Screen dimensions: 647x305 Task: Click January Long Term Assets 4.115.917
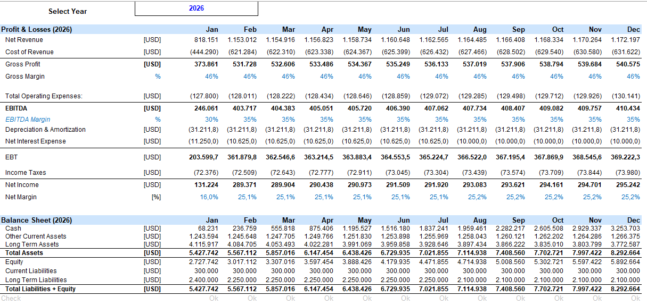coord(203,244)
